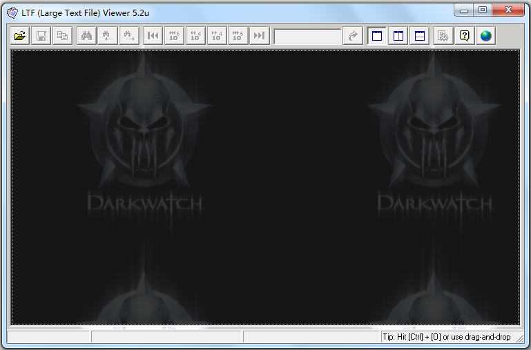Select vertical split view layout
The width and height of the screenshot is (531, 350).
(x=398, y=35)
